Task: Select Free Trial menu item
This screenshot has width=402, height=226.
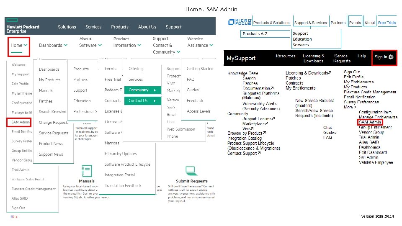Action: [113, 80]
